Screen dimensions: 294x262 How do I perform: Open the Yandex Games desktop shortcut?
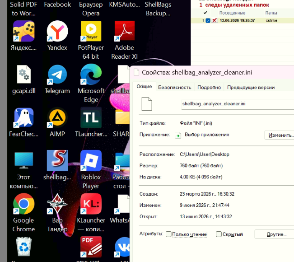point(23,31)
